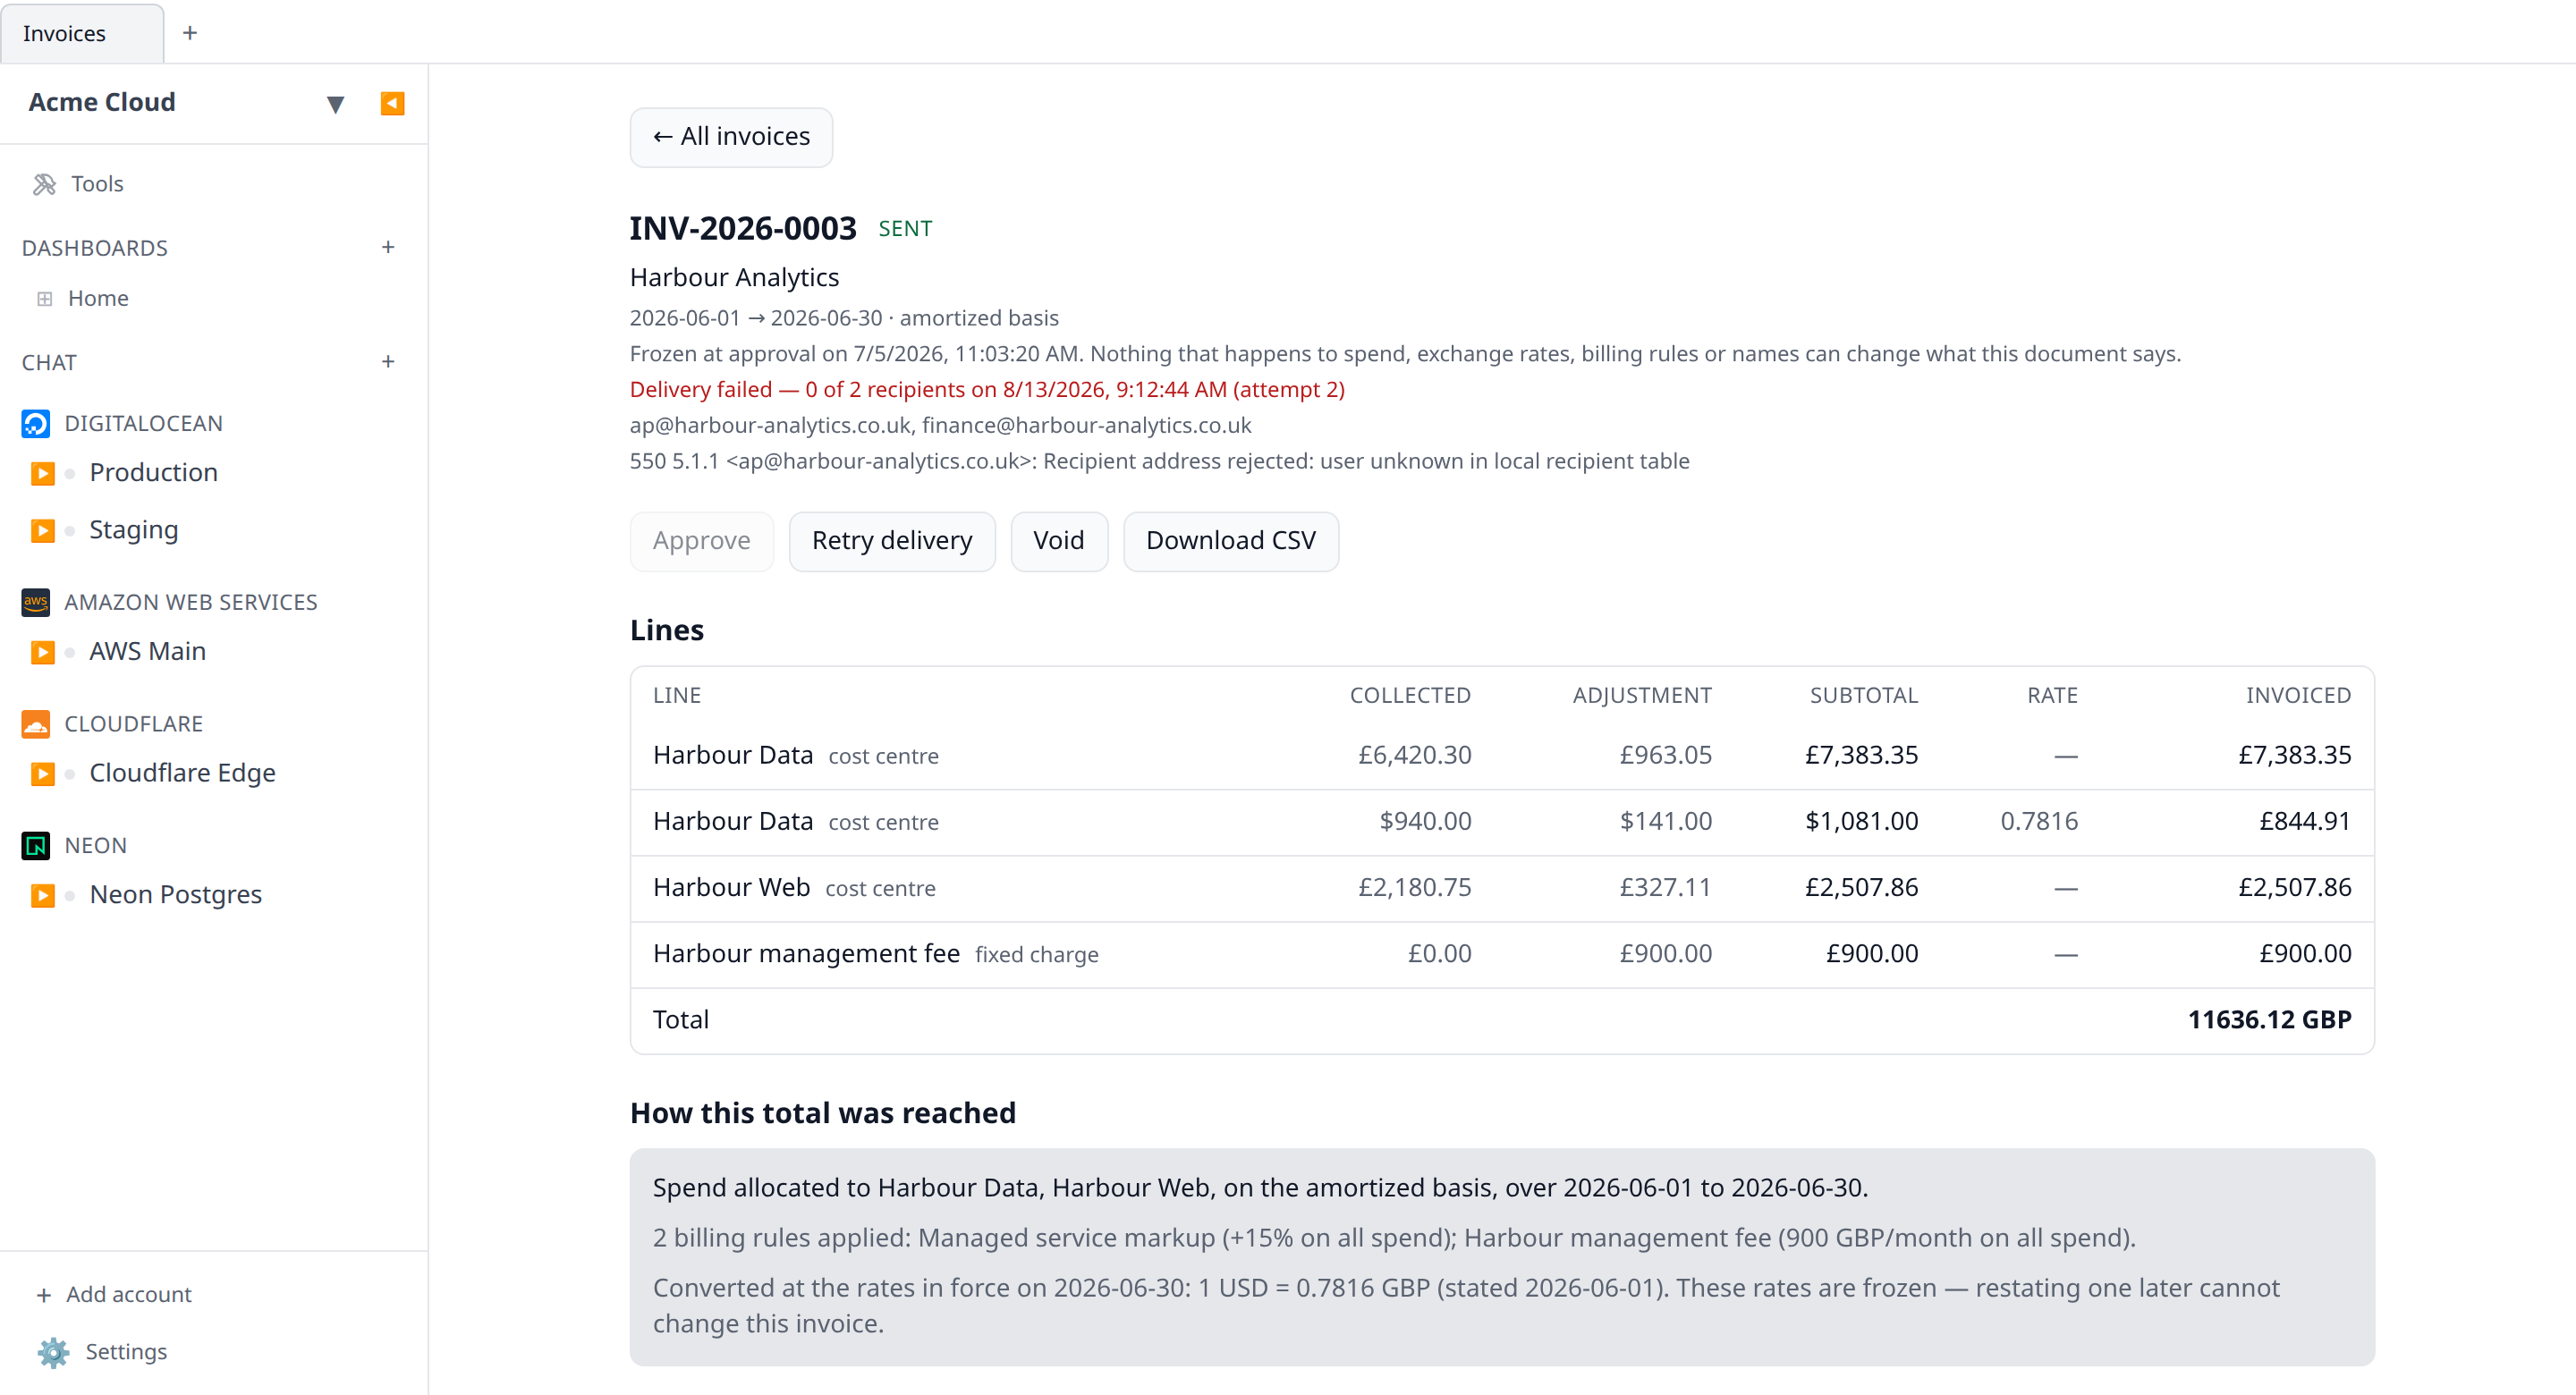Viewport: 2576px width, 1395px height.
Task: Click the billing rules applied sentence
Action: coord(1394,1238)
